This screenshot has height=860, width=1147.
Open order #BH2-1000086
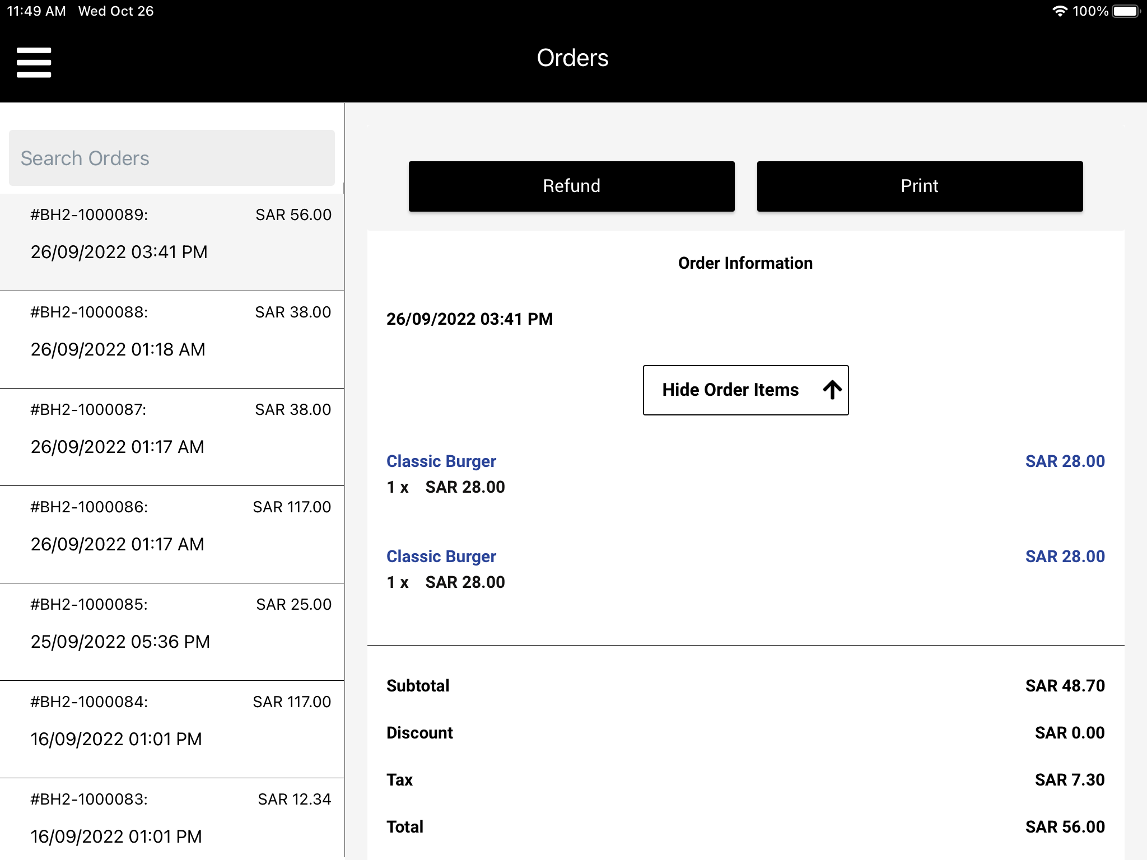pos(172,534)
